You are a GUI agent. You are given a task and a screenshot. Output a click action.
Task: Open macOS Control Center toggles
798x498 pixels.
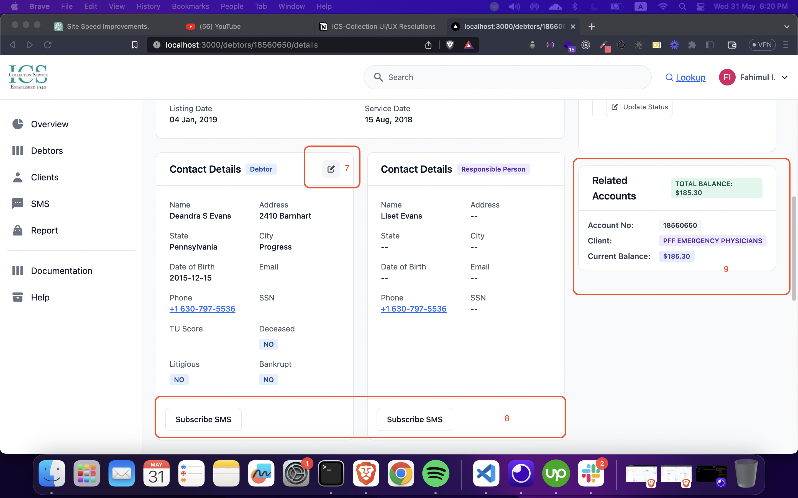click(x=700, y=6)
